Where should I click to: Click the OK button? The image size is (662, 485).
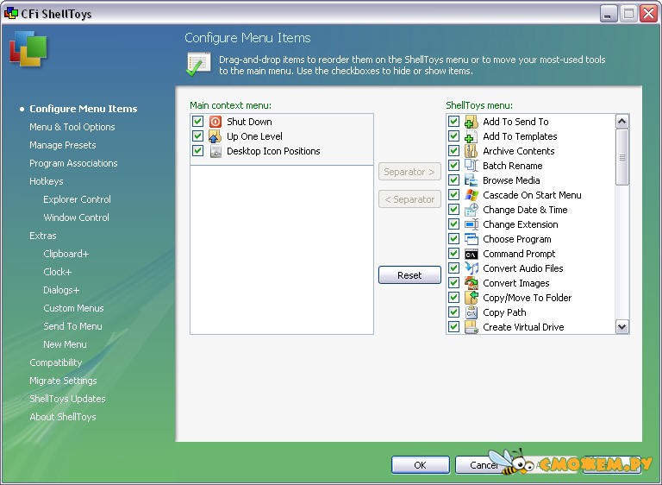click(420, 465)
